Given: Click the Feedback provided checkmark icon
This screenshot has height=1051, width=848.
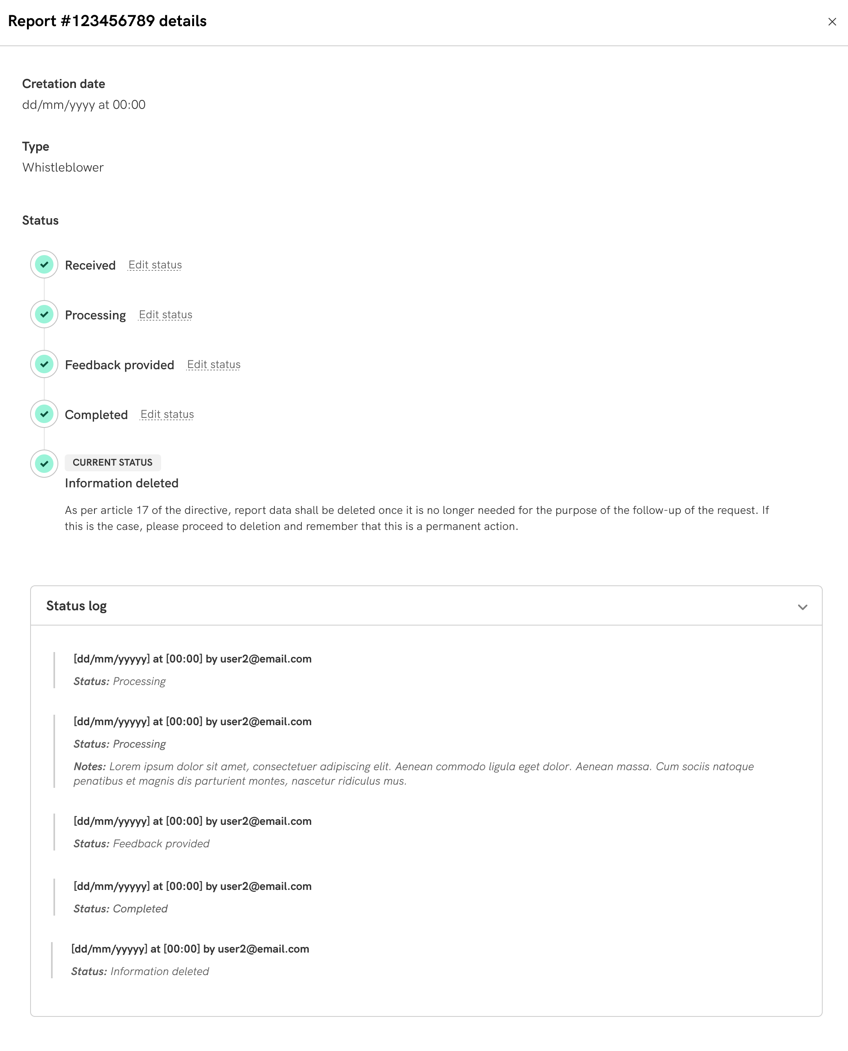Looking at the screenshot, I should [45, 364].
